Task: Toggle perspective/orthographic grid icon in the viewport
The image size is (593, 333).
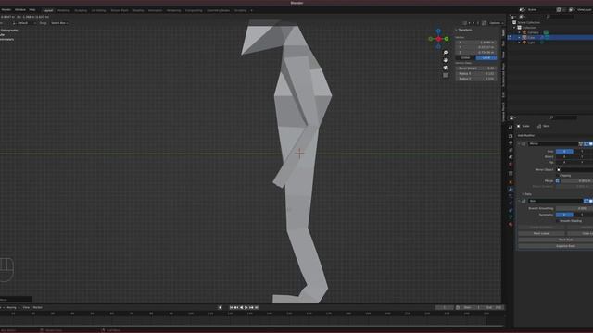Action: click(x=445, y=75)
